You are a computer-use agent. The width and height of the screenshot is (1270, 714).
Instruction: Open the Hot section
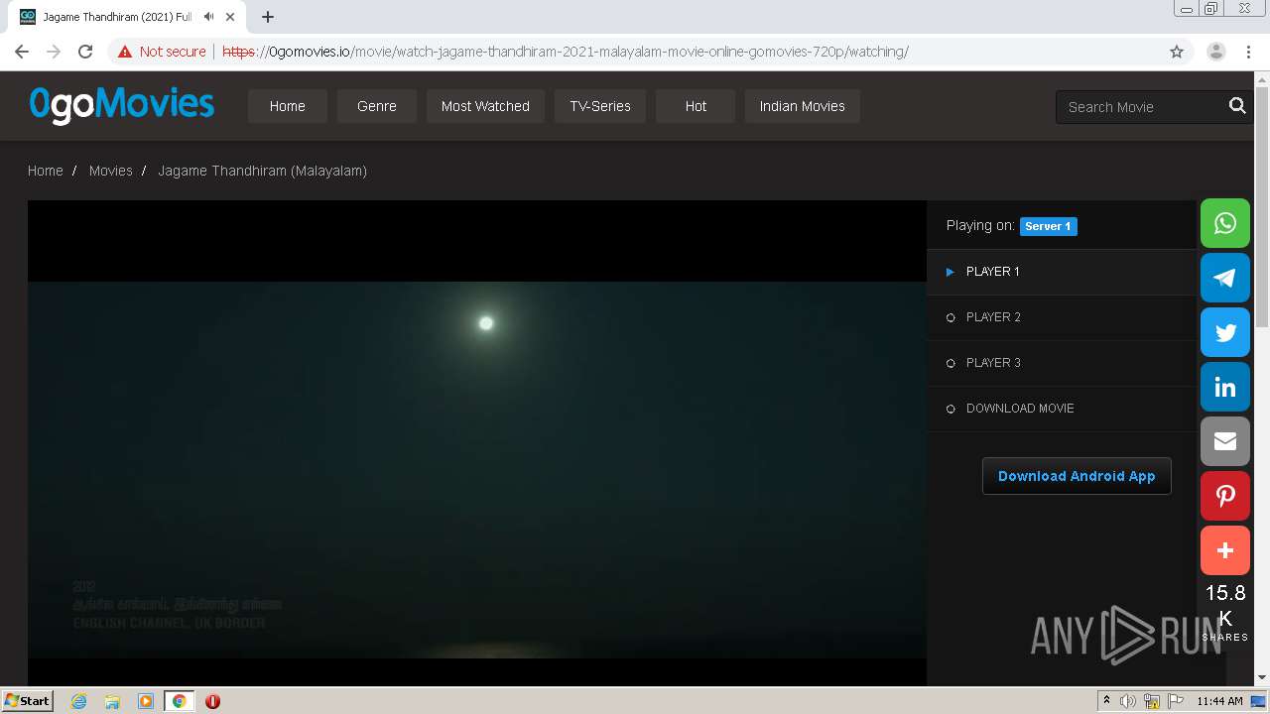click(696, 106)
